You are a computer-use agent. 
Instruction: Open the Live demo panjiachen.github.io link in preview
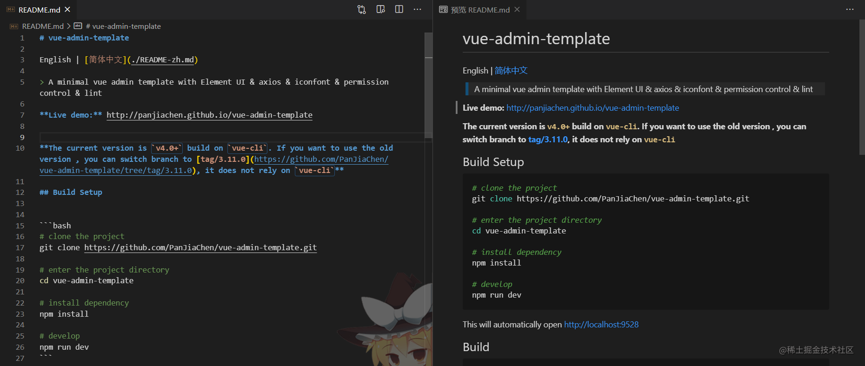pyautogui.click(x=592, y=108)
